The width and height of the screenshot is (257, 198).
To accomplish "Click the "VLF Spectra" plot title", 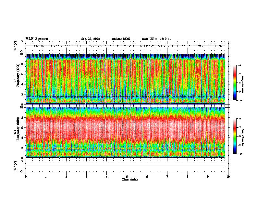I will pos(37,39).
